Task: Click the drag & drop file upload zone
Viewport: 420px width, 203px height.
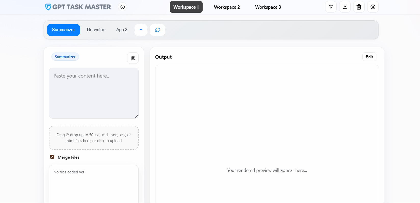Action: pos(94,138)
